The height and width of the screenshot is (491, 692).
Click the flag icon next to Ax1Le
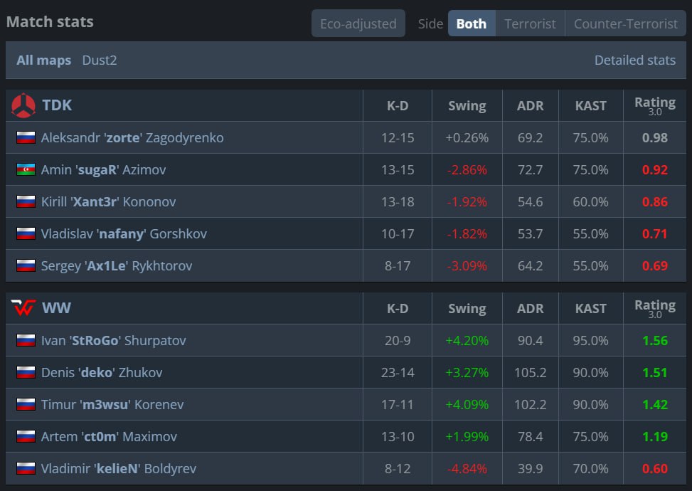26,265
